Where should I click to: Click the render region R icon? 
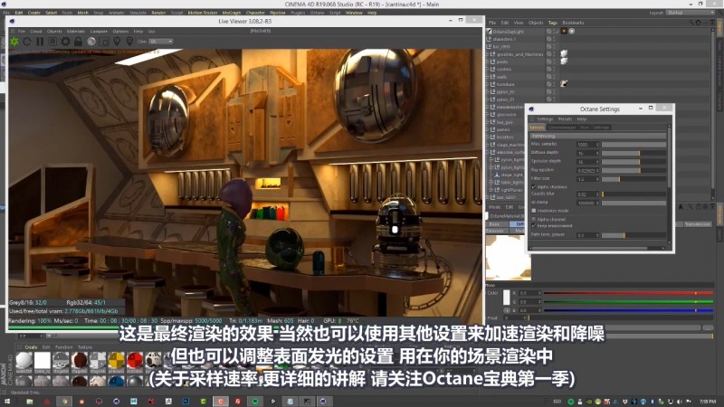pos(52,42)
